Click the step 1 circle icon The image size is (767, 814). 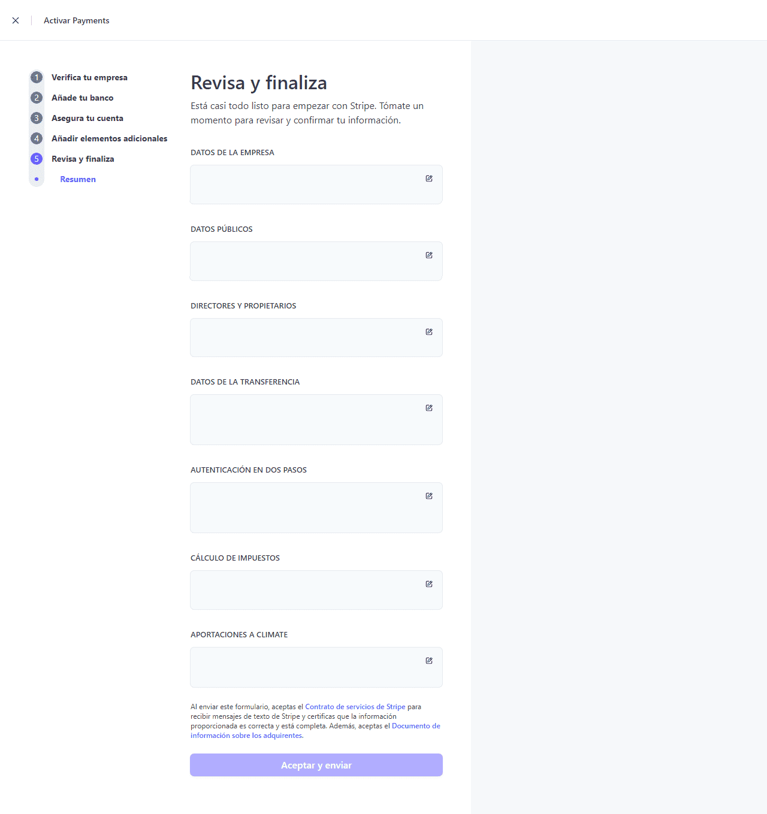[x=37, y=77]
